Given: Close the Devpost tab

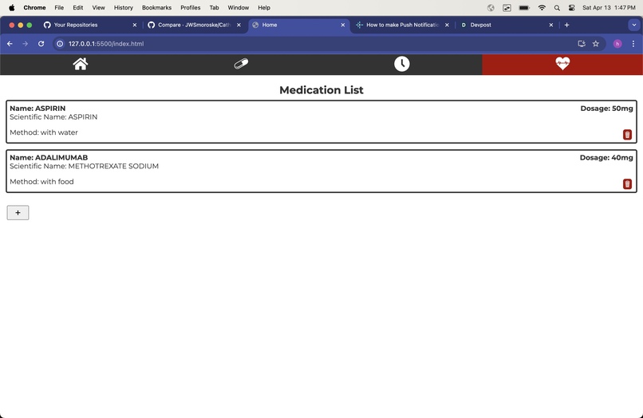Looking at the screenshot, I should coord(551,25).
